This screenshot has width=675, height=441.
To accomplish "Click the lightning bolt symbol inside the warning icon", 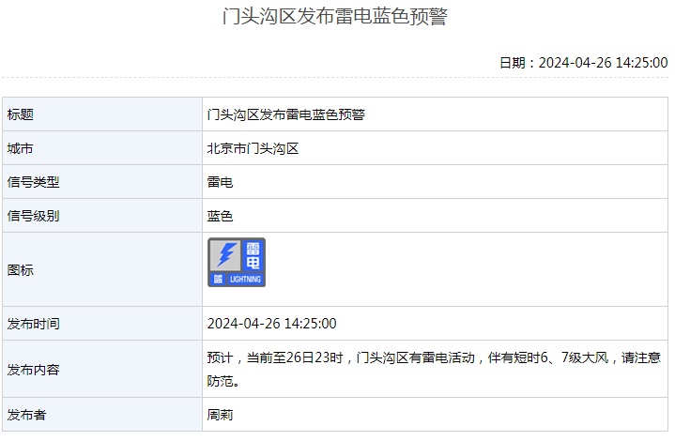I will click(x=225, y=255).
